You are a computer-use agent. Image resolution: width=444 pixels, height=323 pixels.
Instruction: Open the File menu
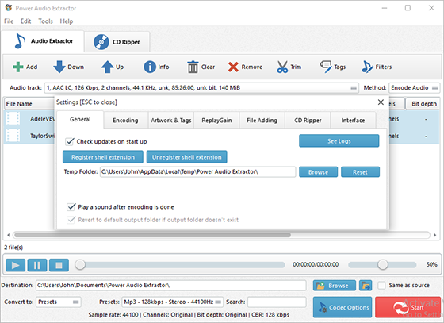click(x=9, y=21)
